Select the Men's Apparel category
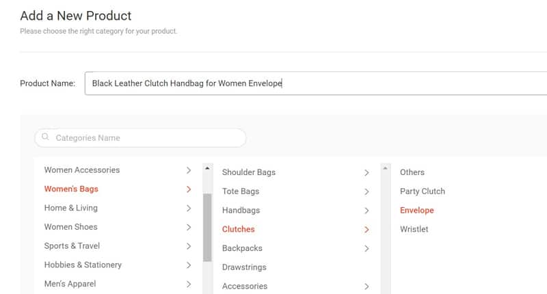 tap(70, 284)
